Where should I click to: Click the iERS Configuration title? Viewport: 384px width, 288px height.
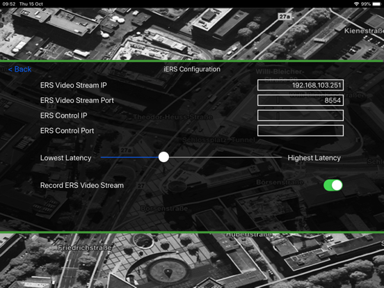coord(192,70)
